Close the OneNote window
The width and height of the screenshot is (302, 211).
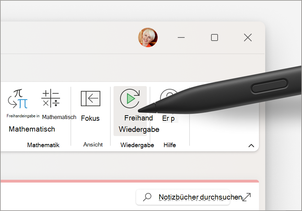[248, 37]
